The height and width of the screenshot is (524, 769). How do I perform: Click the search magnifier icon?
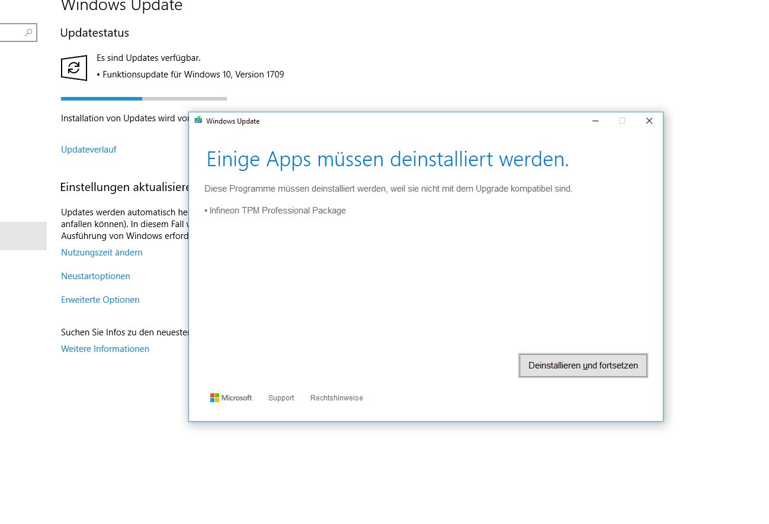coord(28,33)
